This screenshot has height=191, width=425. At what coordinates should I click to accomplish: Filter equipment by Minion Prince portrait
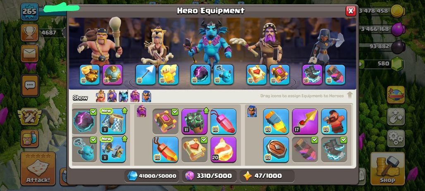(123, 96)
